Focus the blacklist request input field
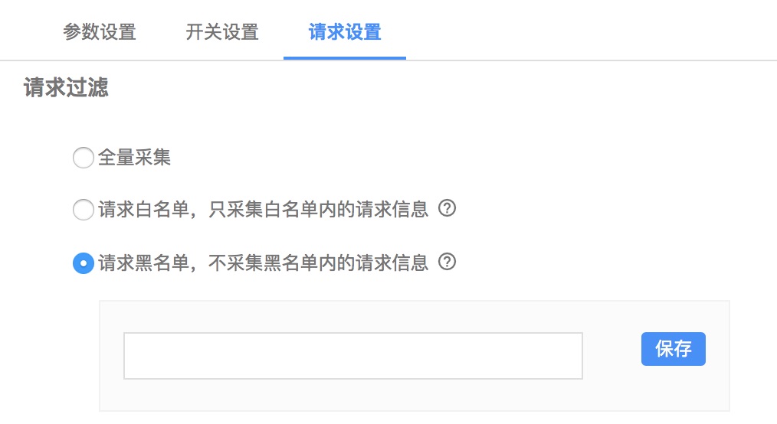Screen dimensions: 777x424 coord(352,356)
